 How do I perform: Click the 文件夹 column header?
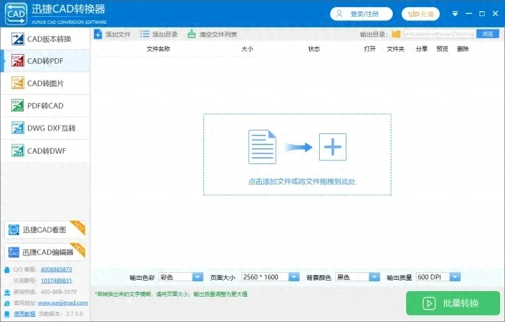[x=396, y=49]
